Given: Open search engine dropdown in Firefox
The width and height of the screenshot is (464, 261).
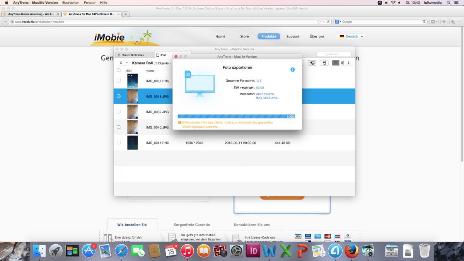Looking at the screenshot, I should pyautogui.click(x=338, y=22).
